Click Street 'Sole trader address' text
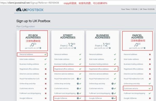156x101 pixels. 62,59
